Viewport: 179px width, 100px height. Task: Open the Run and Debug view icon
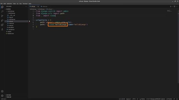(2, 20)
